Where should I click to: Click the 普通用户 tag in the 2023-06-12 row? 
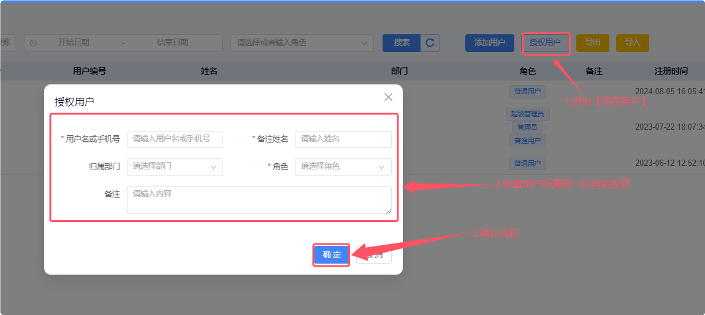pos(527,163)
